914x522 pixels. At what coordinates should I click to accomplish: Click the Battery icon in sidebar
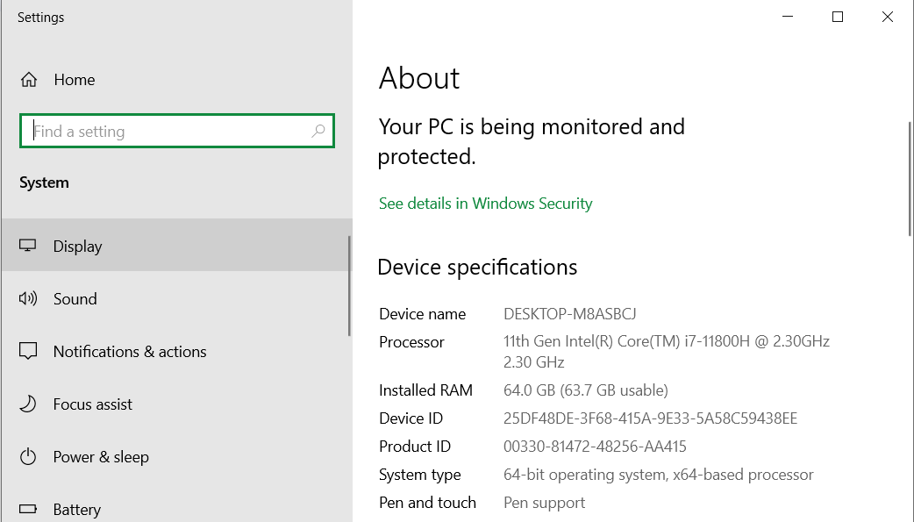[28, 509]
